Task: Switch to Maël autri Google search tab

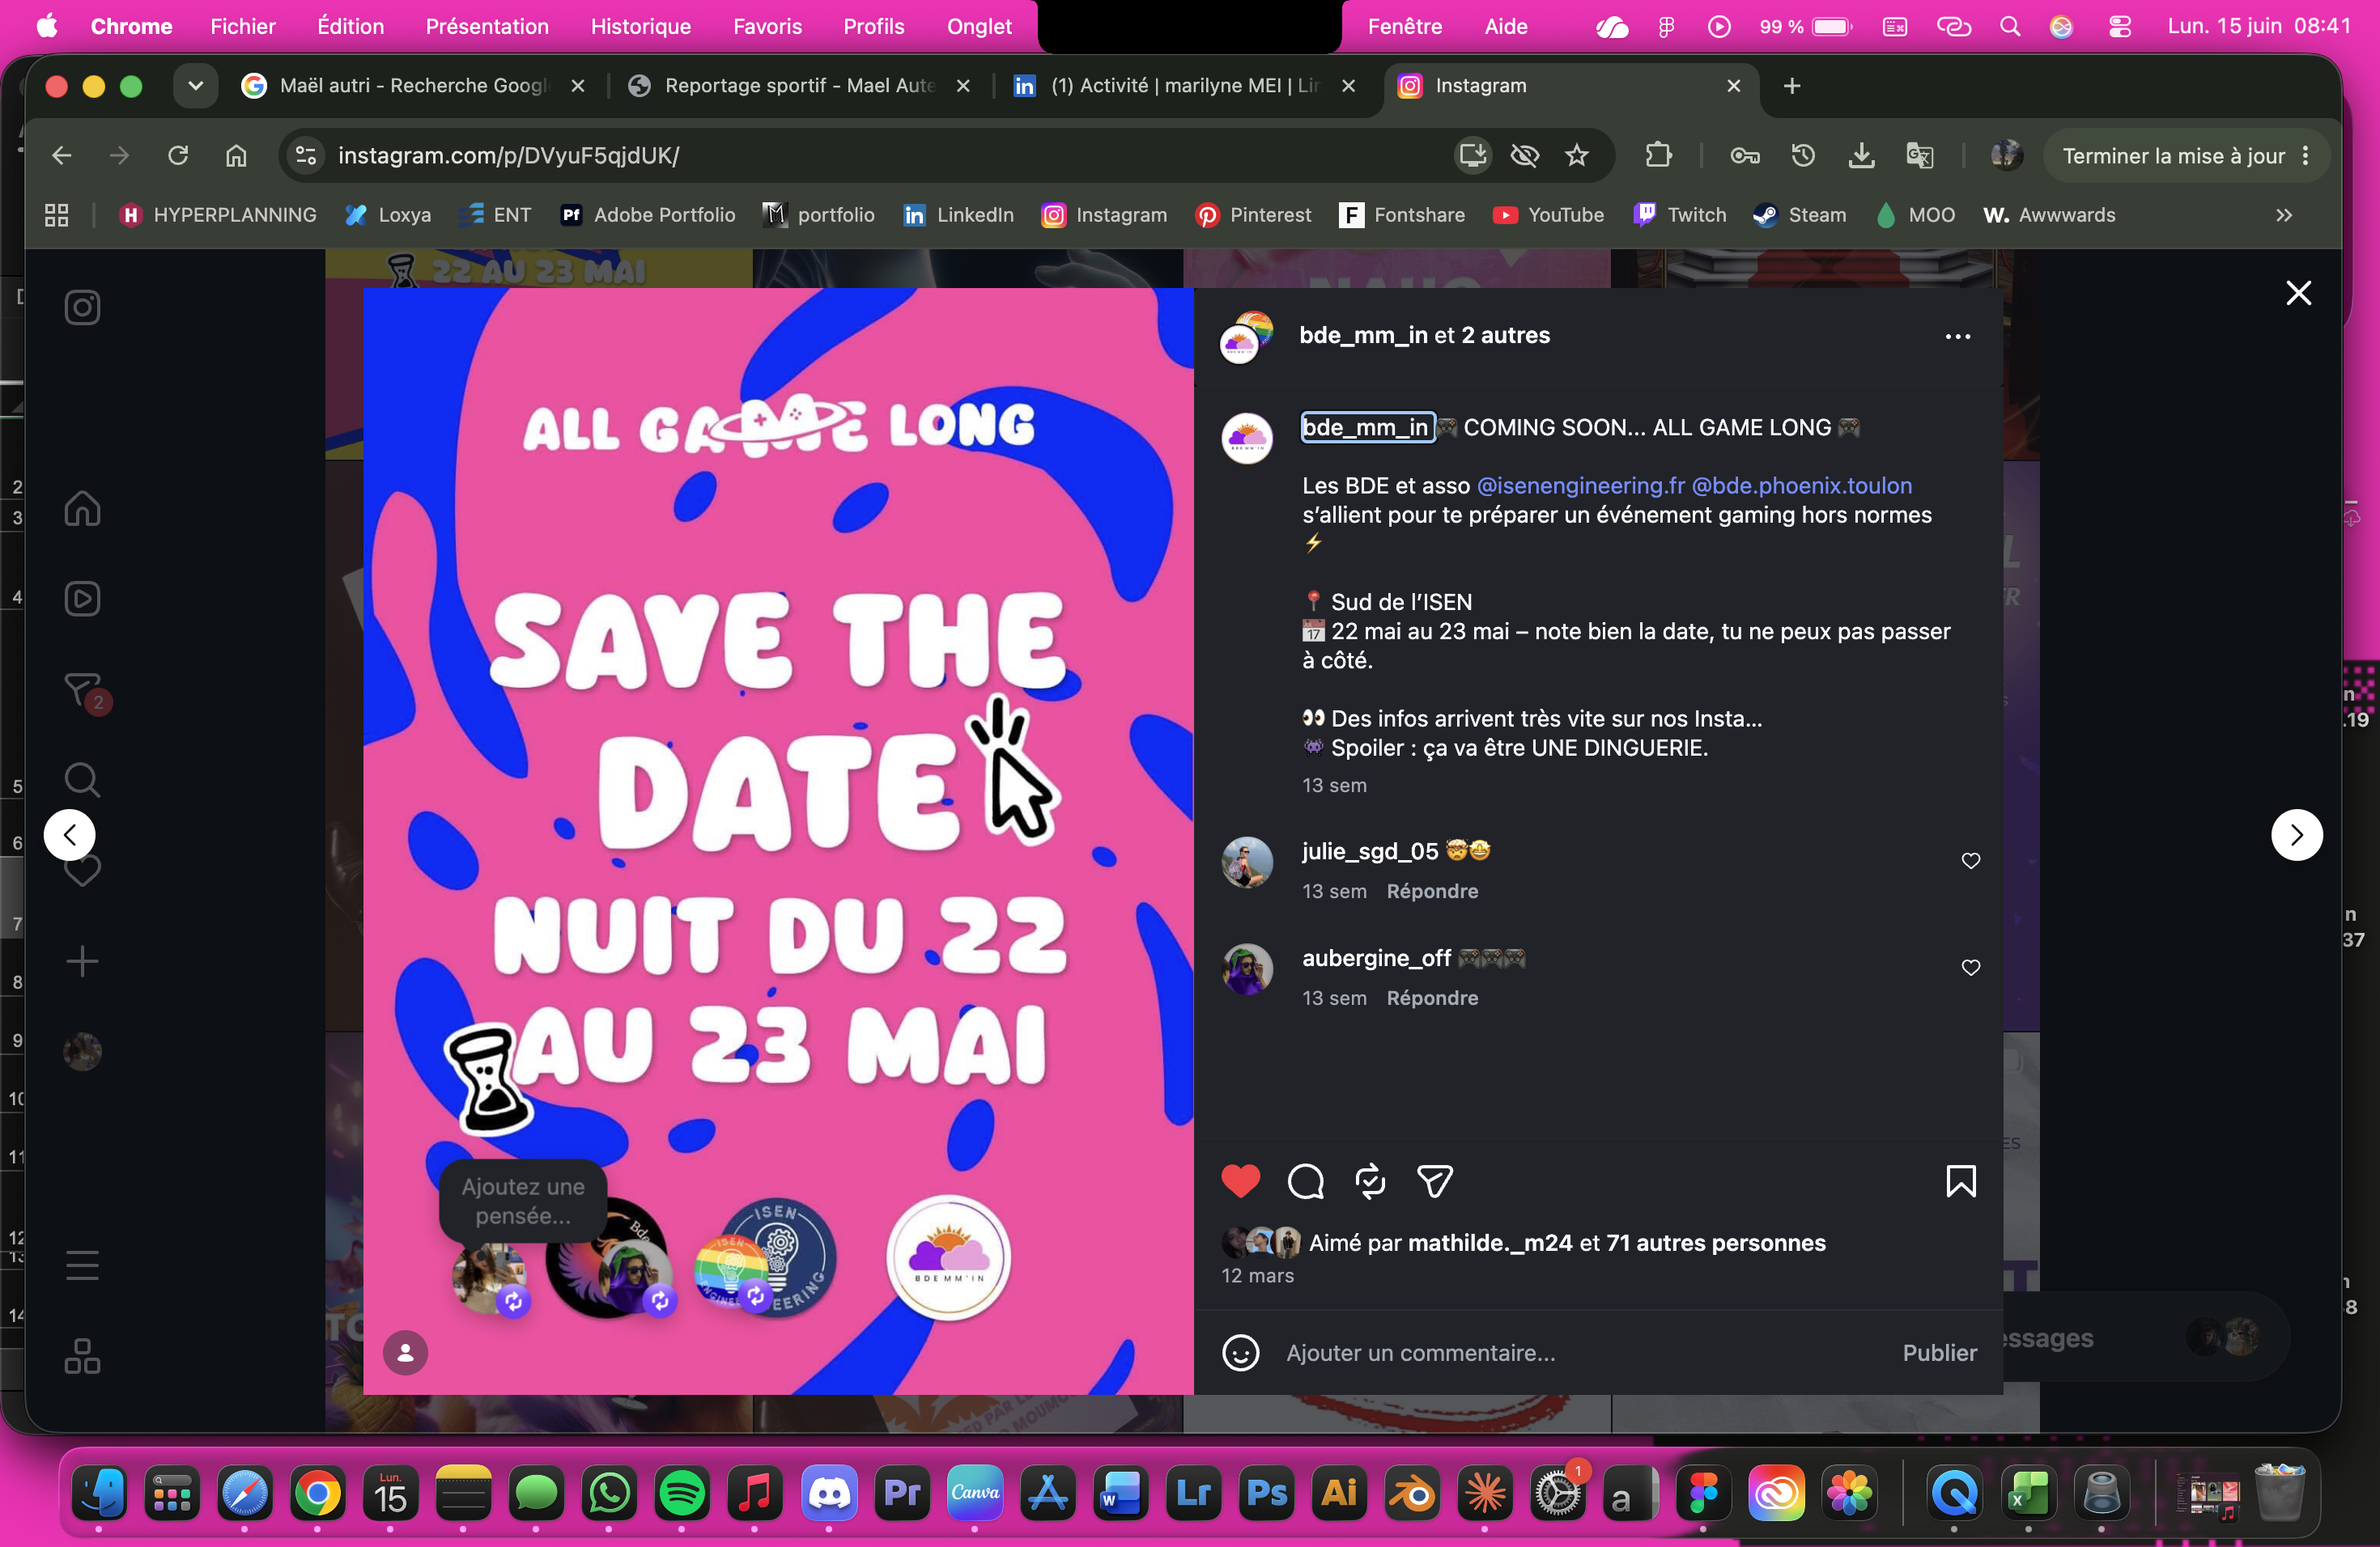Action: pos(413,86)
